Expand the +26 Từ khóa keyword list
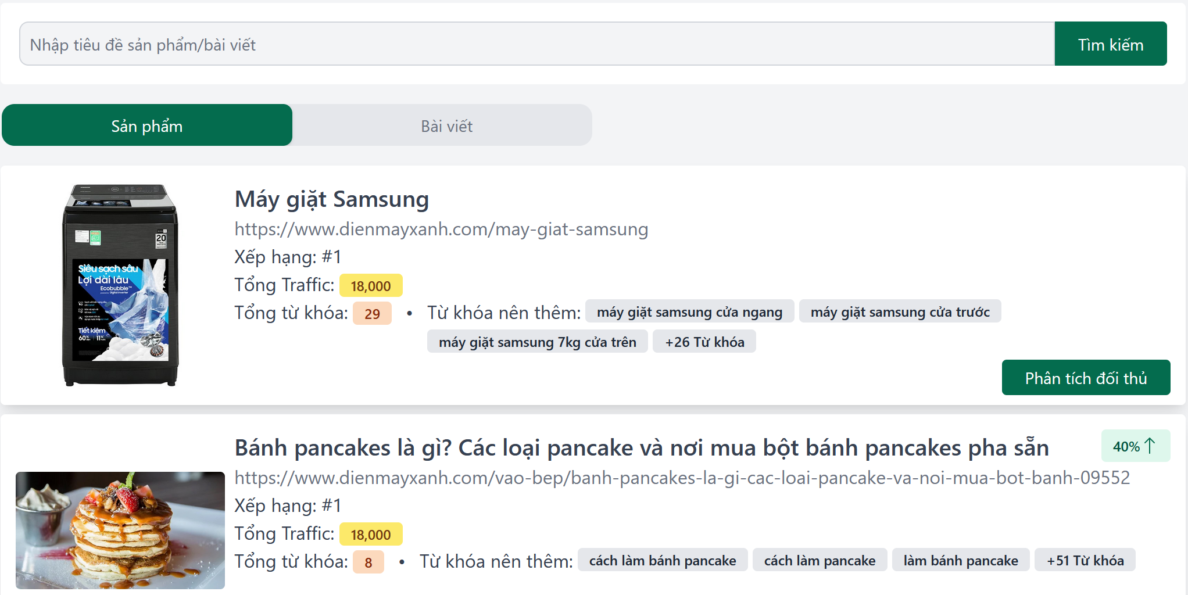Screen dimensions: 1188x595 [704, 342]
